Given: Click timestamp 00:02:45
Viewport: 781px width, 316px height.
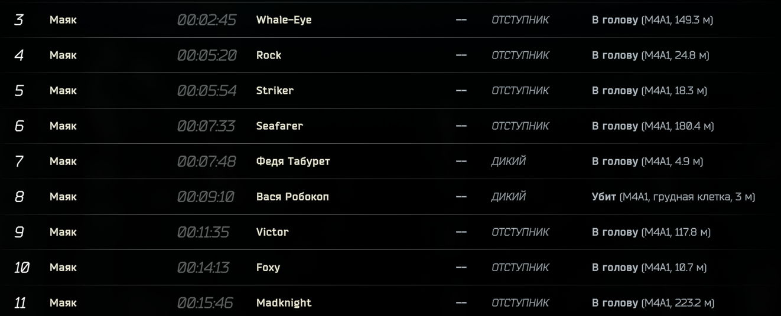Looking at the screenshot, I should [x=207, y=20].
